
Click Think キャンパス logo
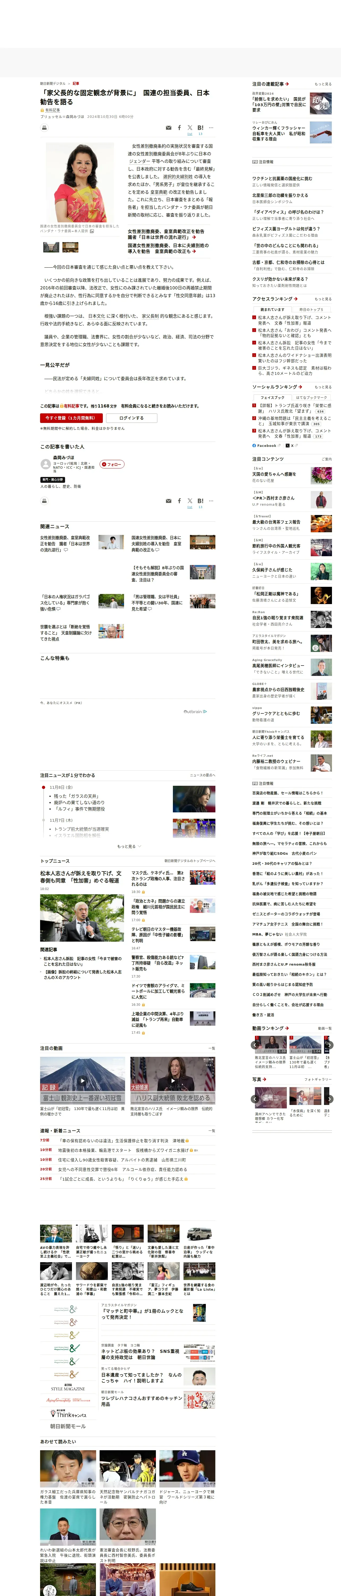coord(67,1414)
